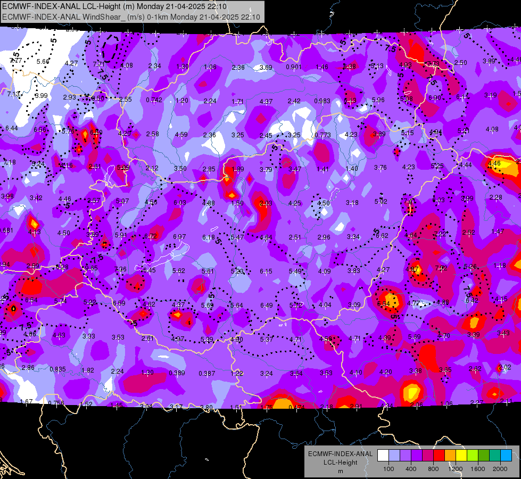
Task: Click the legend label 800
Action: pyautogui.click(x=433, y=469)
